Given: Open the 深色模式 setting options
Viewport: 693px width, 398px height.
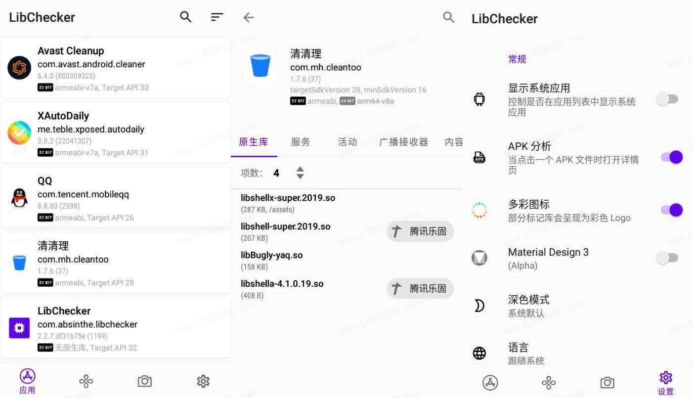Looking at the screenshot, I should pos(577,306).
